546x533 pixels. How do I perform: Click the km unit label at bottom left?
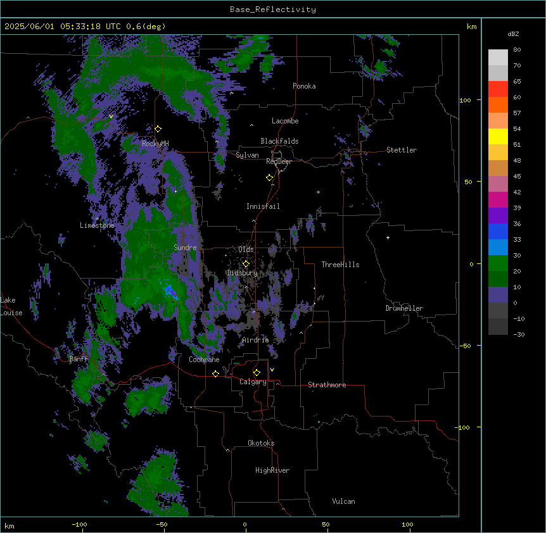(x=10, y=526)
